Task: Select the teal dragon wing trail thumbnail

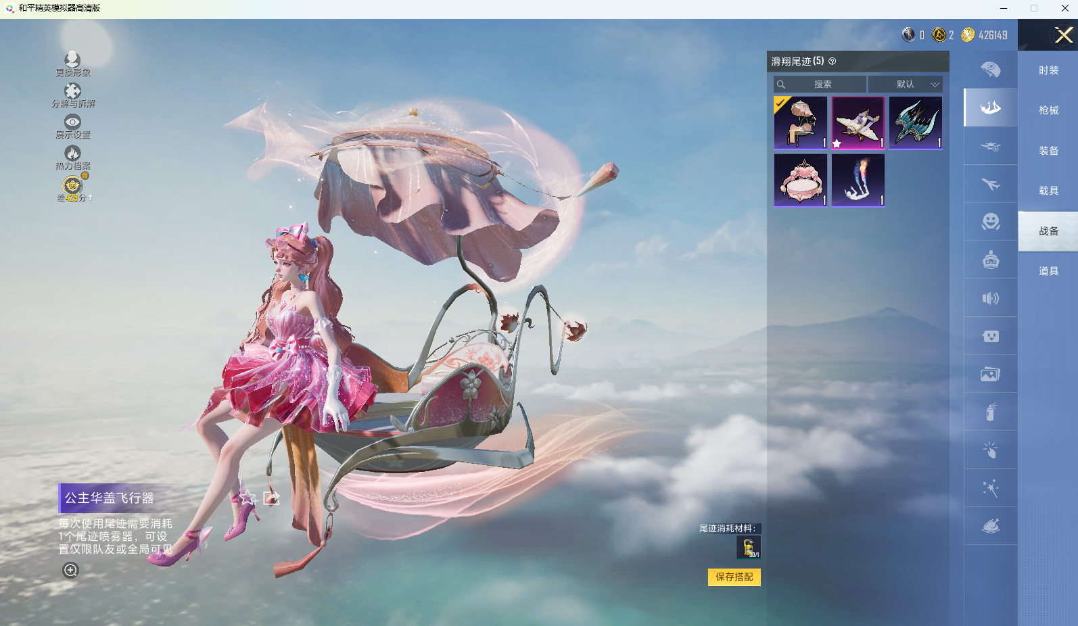Action: 916,122
